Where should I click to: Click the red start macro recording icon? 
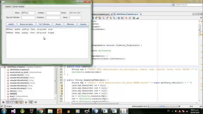point(126,18)
